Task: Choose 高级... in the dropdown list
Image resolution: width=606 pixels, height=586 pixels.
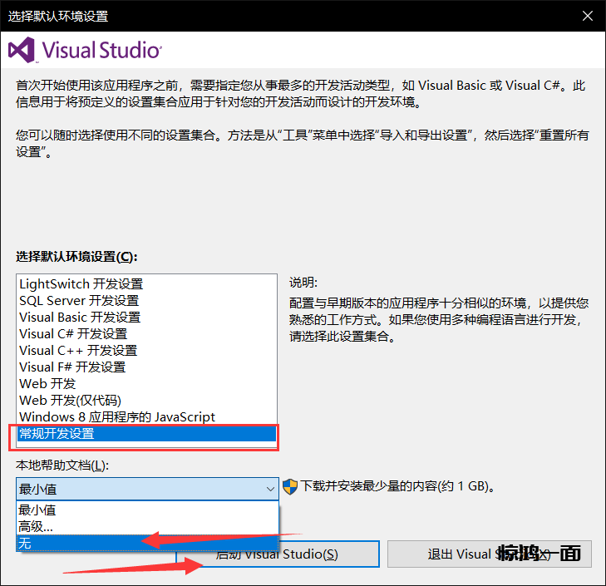Action: [36, 526]
